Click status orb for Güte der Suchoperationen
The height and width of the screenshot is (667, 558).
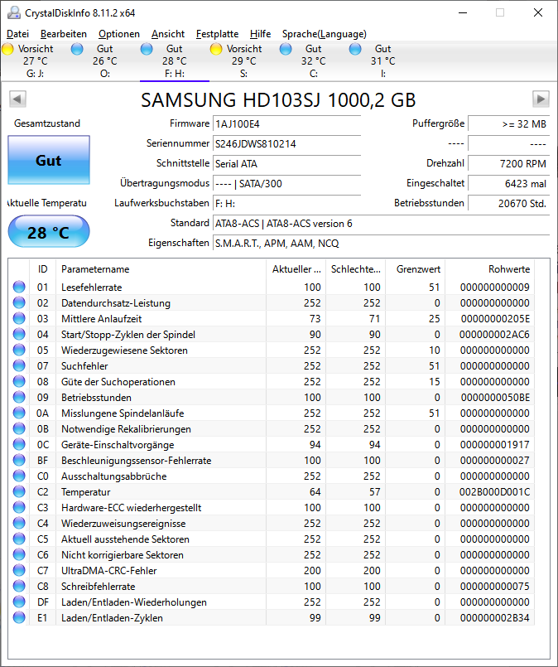(x=19, y=382)
